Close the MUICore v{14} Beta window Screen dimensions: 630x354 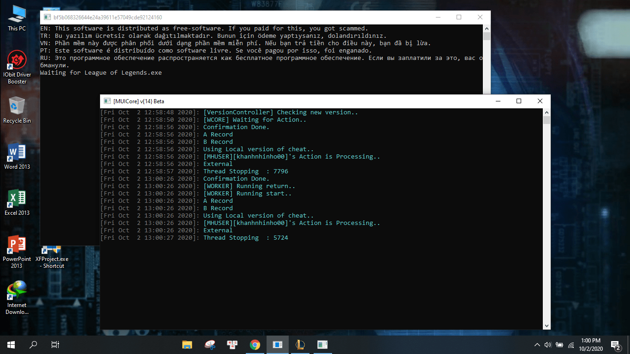pyautogui.click(x=540, y=101)
